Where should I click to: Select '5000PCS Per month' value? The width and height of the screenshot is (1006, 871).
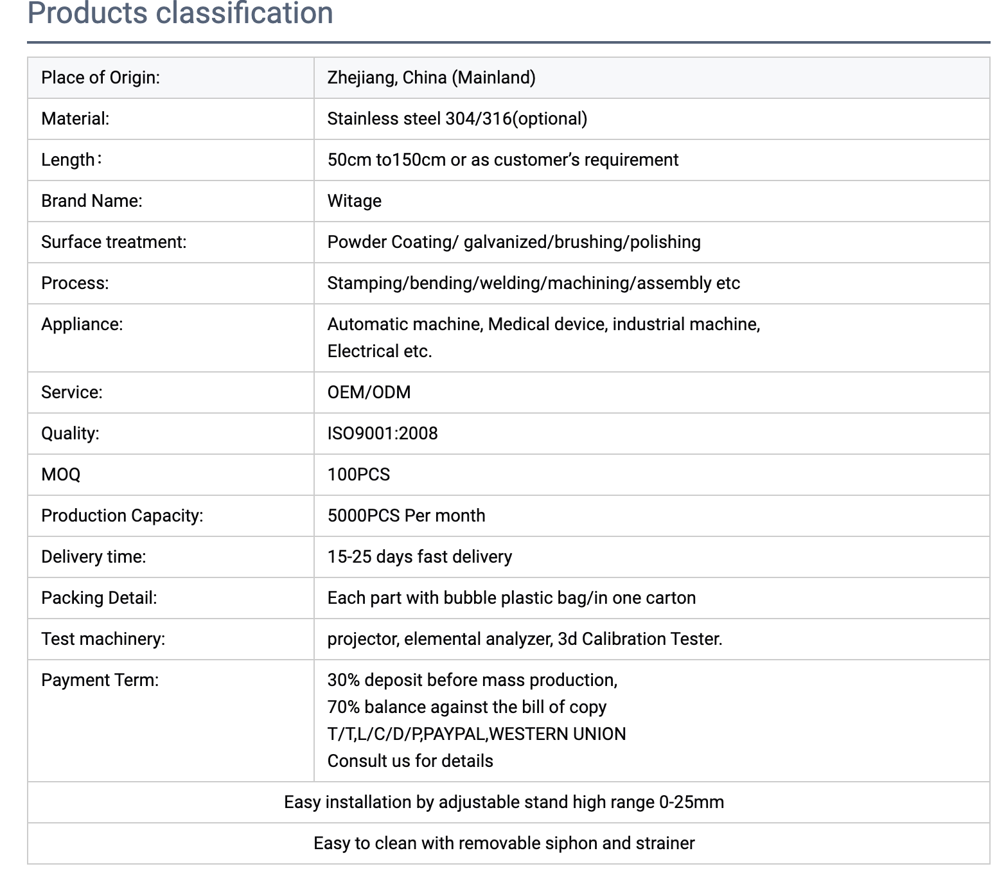(407, 516)
